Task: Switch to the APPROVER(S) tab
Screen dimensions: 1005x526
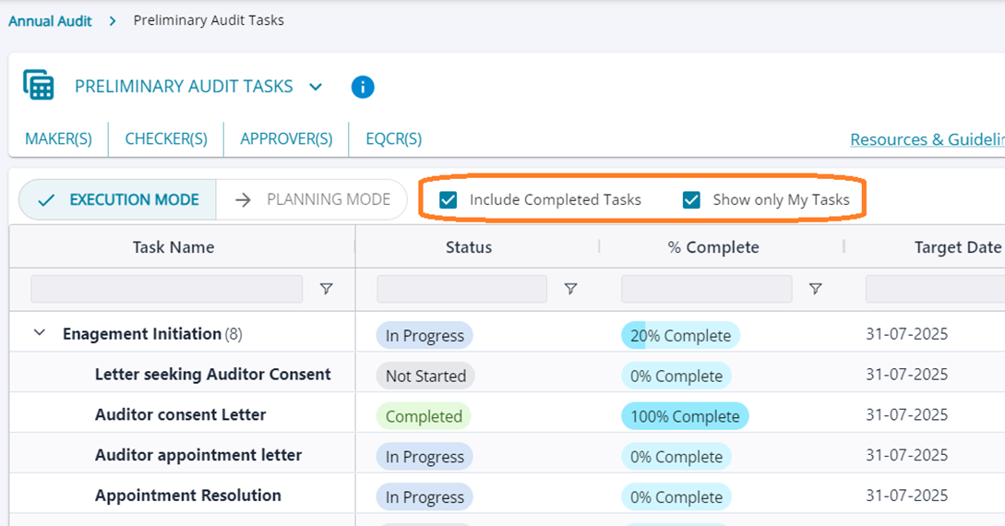Action: click(286, 139)
